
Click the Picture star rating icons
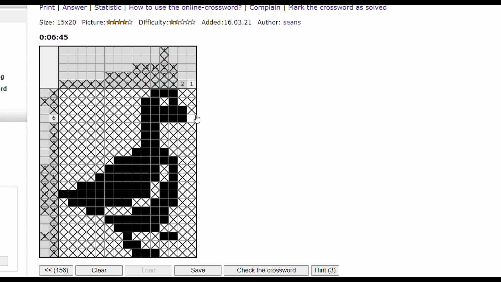[120, 22]
